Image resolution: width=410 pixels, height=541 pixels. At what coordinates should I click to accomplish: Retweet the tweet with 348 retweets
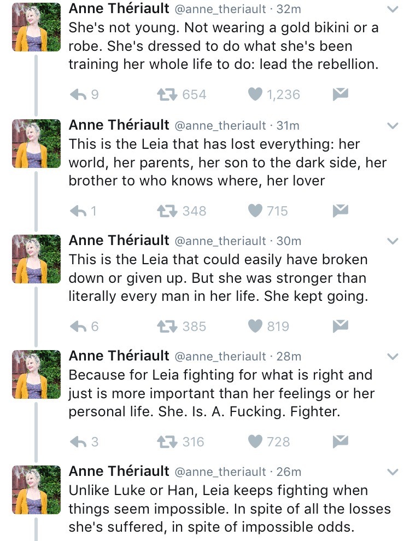click(x=166, y=211)
